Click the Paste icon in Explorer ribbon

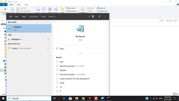click(x=18, y=9)
